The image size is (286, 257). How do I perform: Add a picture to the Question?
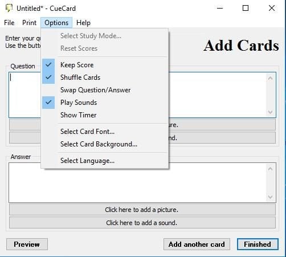tap(222, 125)
